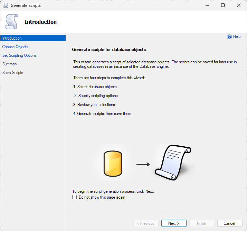Cancel the Generate Scripts wizard

coord(230,223)
